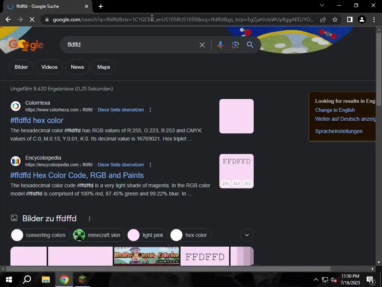Open a new browser tab
Screen dimensions: 382x287
pos(101,6)
